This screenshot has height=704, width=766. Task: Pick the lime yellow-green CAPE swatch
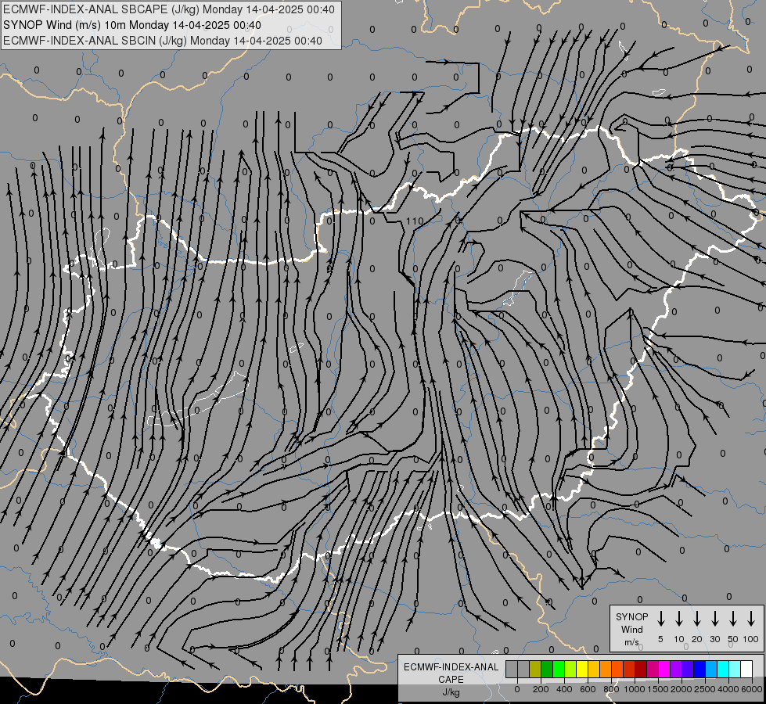coord(570,669)
